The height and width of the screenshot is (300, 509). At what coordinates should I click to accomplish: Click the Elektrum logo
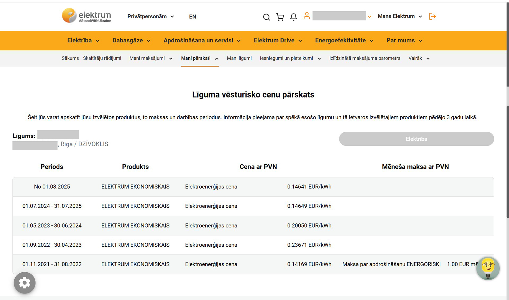tap(86, 16)
